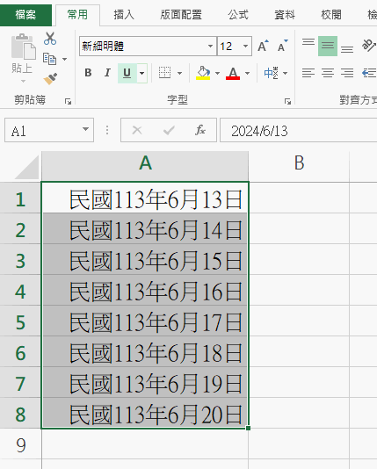Click the Select All corner triangle
The image size is (377, 469).
tap(27, 167)
